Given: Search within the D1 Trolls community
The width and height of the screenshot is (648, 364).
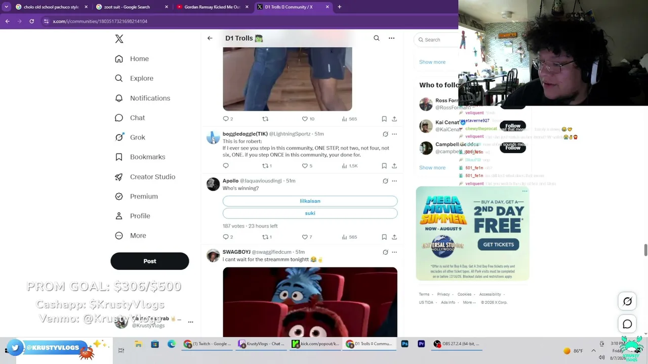Looking at the screenshot, I should (x=376, y=38).
